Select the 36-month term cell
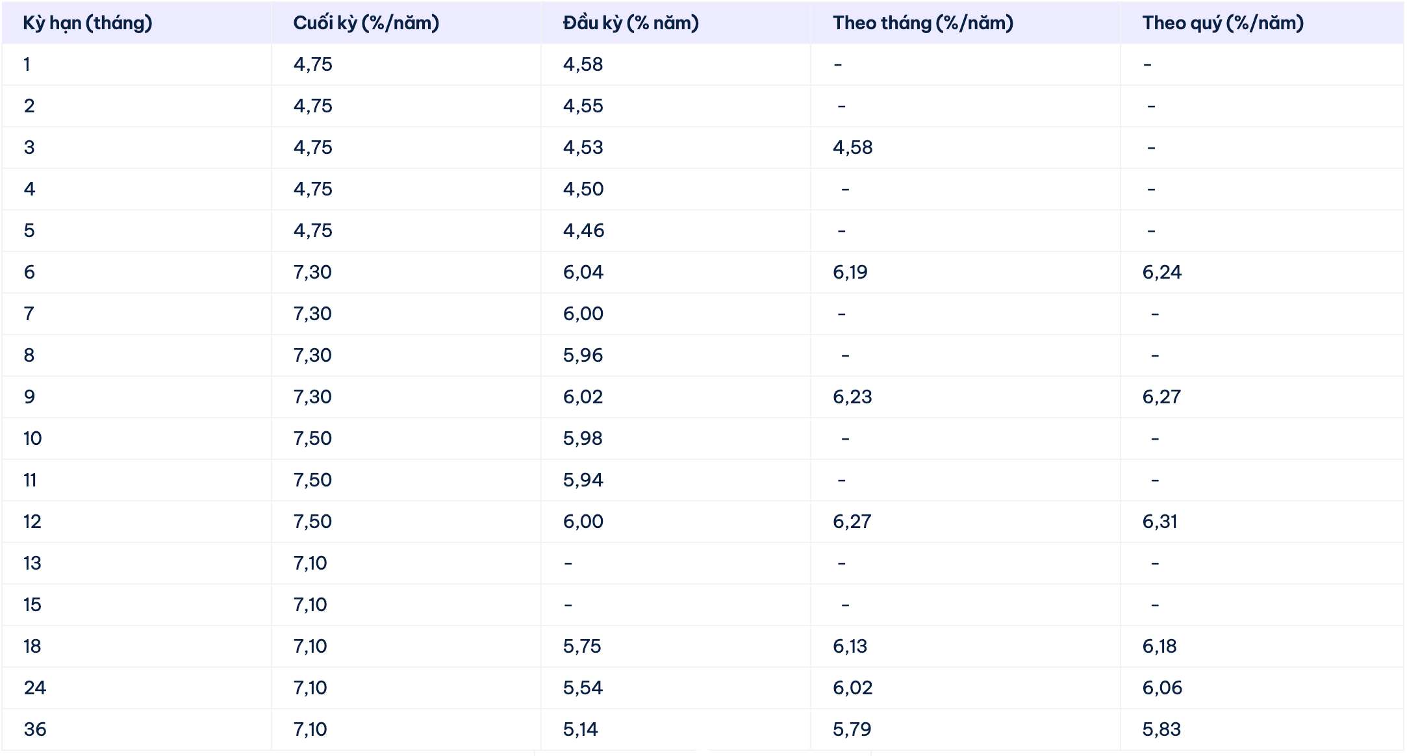The image size is (1407, 756). tap(35, 729)
